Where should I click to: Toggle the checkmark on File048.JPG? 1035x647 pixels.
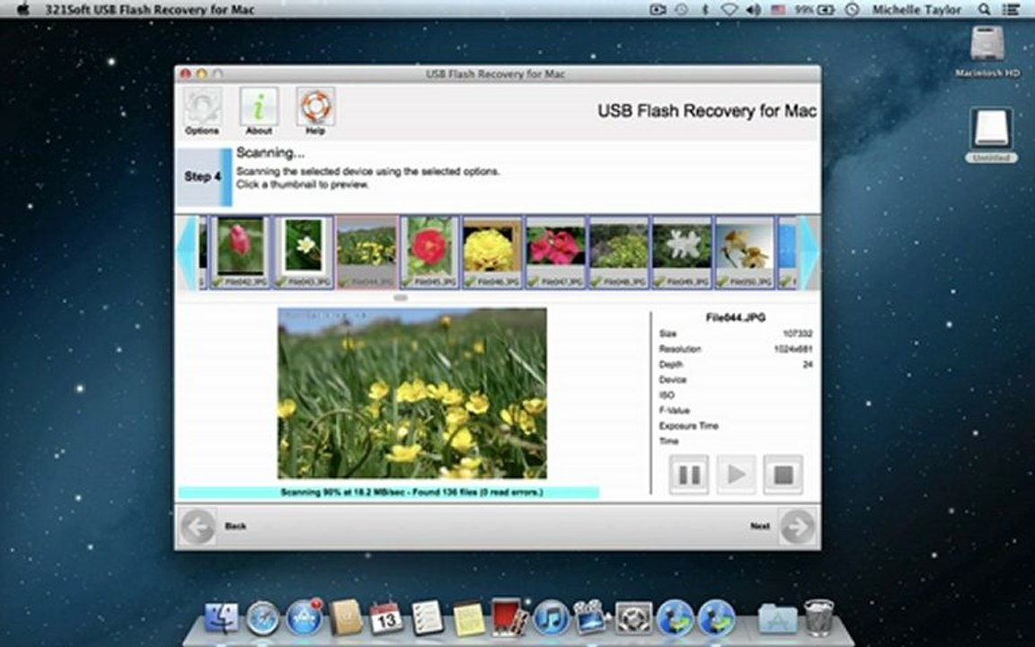coord(596,282)
